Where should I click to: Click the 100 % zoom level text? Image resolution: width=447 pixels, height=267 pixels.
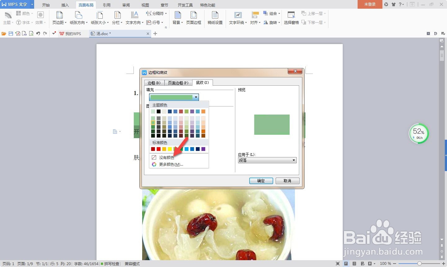(386, 264)
